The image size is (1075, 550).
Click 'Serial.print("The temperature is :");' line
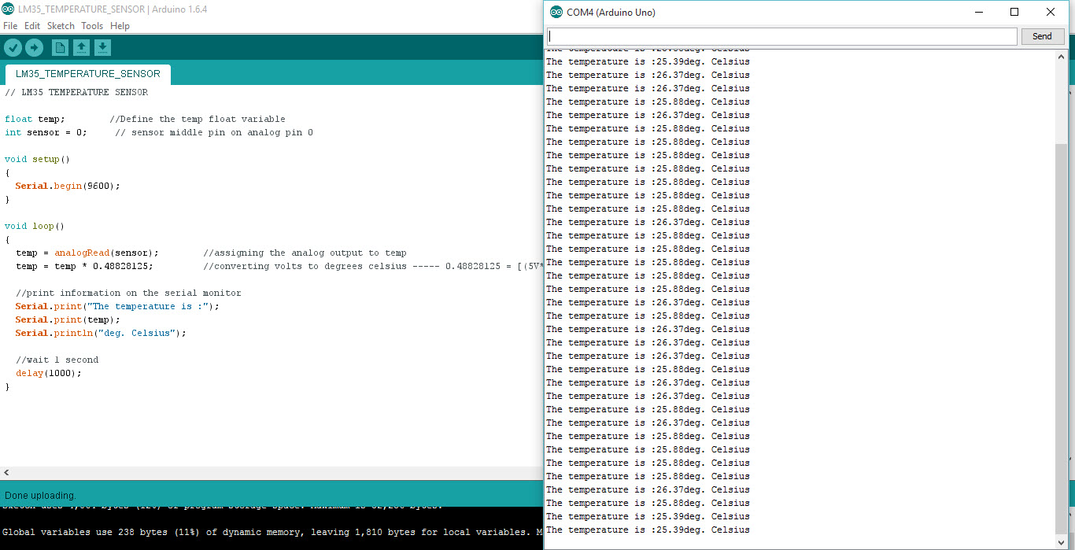pos(117,306)
